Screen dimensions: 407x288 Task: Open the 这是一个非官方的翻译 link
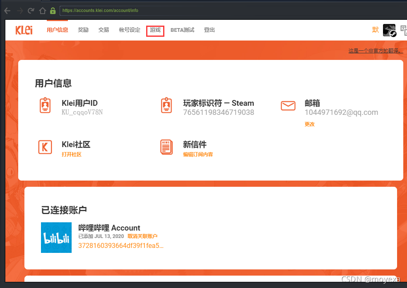[376, 51]
